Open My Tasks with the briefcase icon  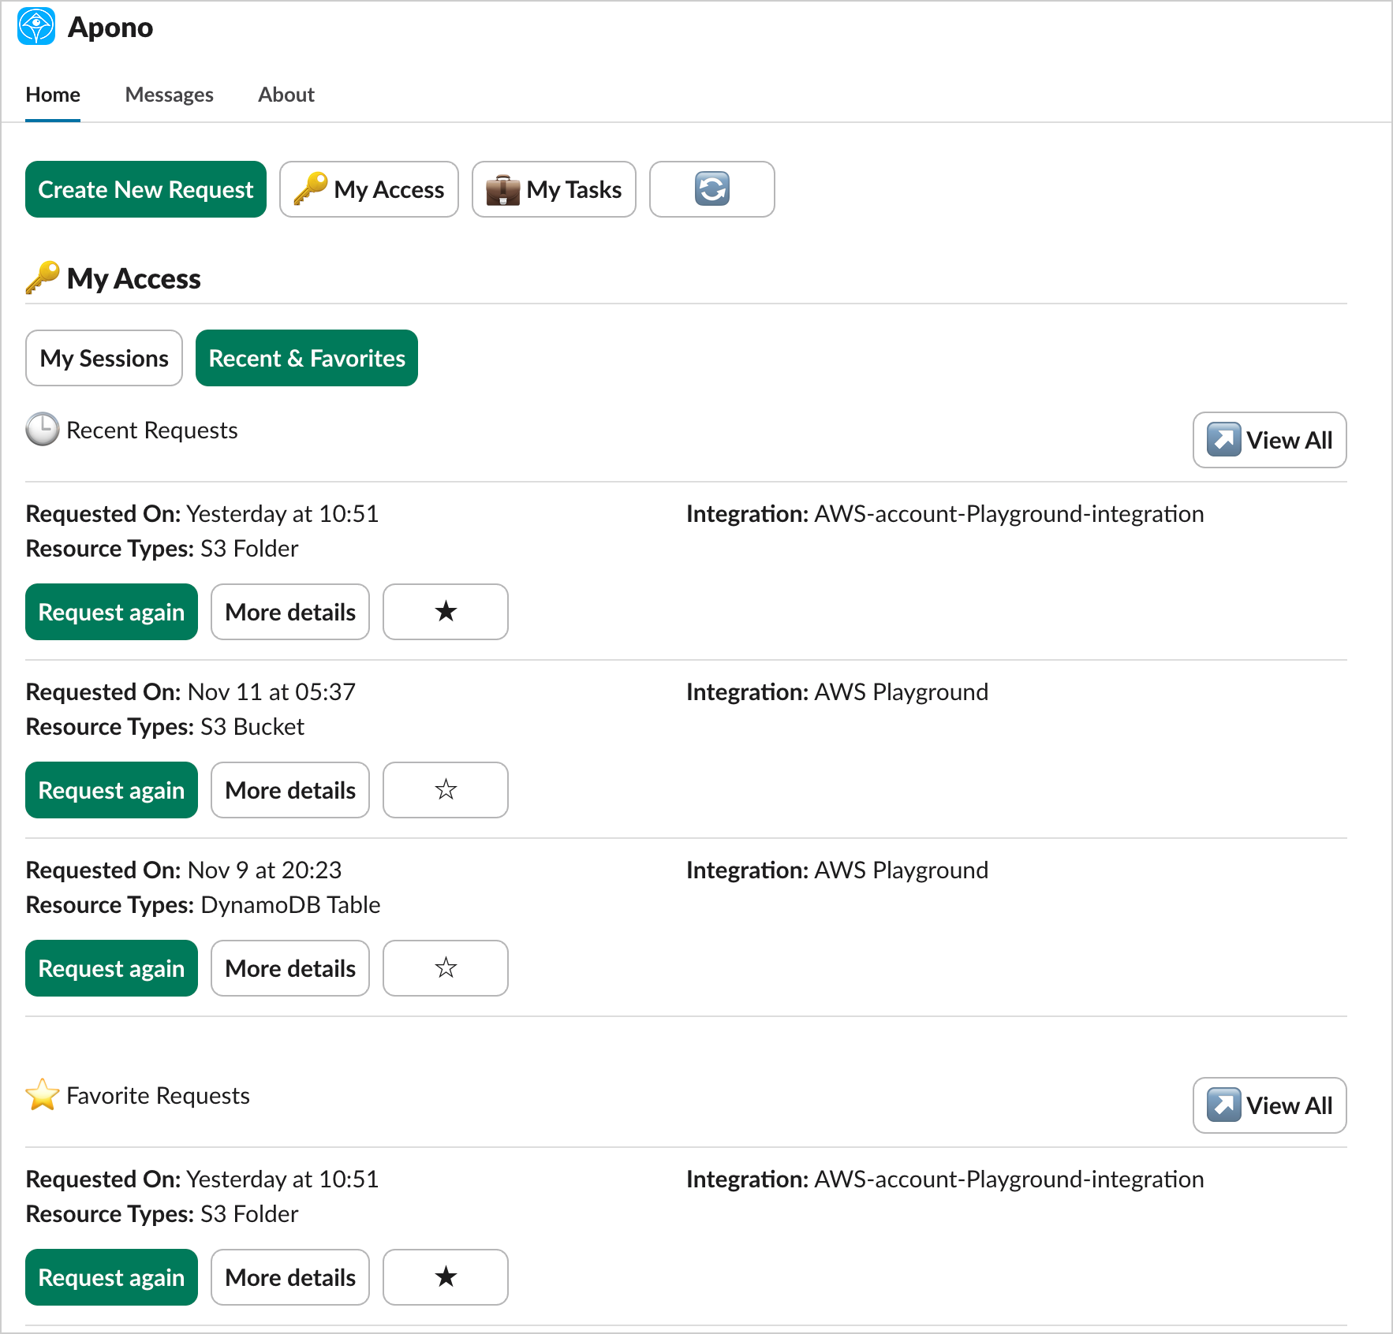(x=554, y=189)
